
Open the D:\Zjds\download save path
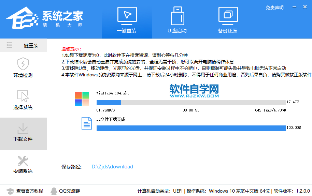(112, 167)
